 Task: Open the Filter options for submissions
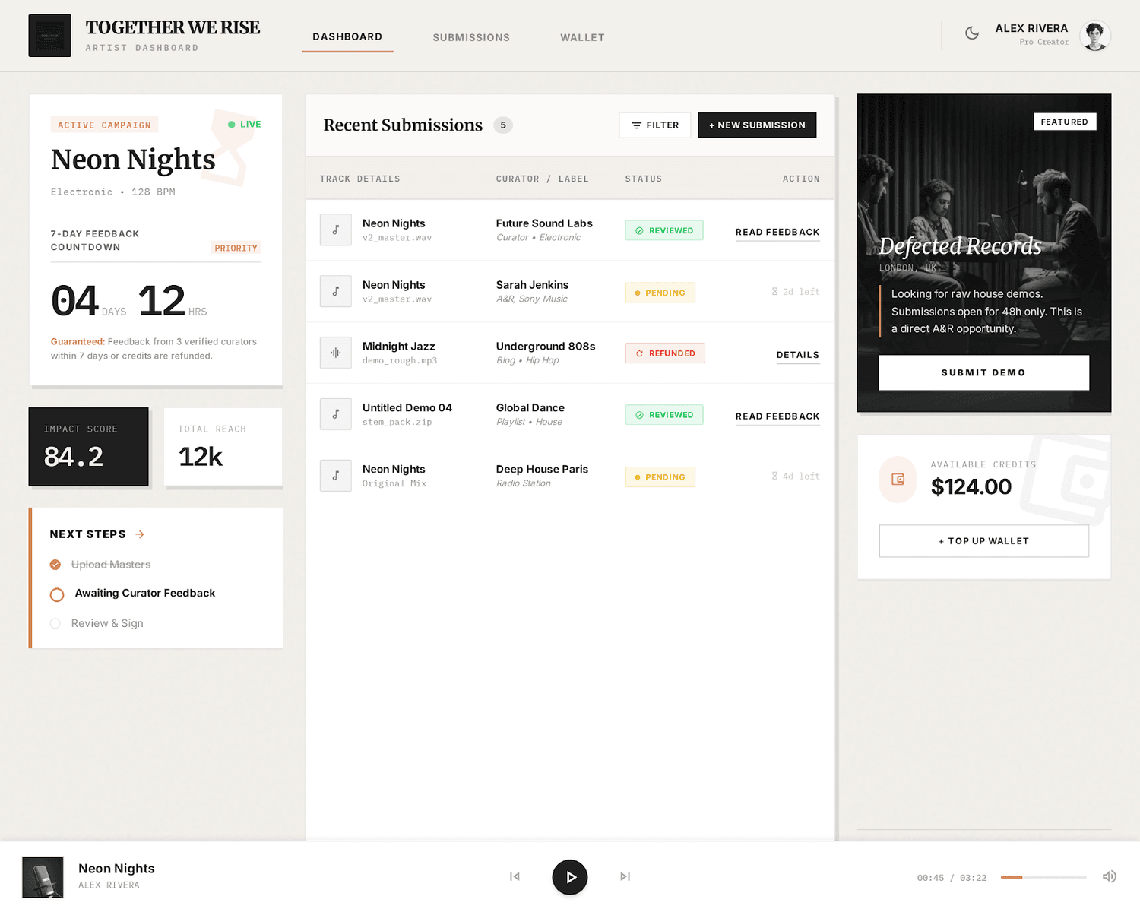pos(654,125)
